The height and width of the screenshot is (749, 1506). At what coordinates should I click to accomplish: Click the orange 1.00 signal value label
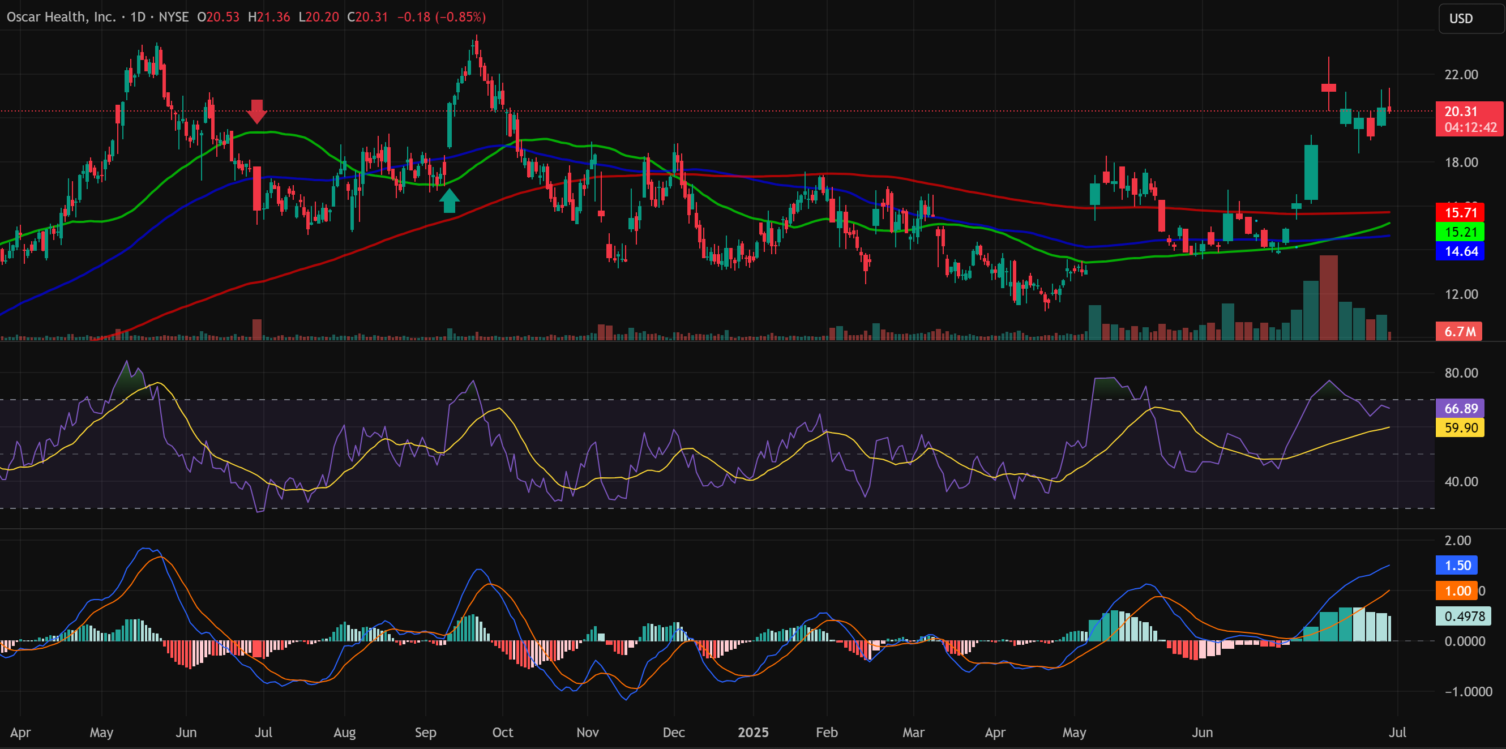pos(1457,590)
